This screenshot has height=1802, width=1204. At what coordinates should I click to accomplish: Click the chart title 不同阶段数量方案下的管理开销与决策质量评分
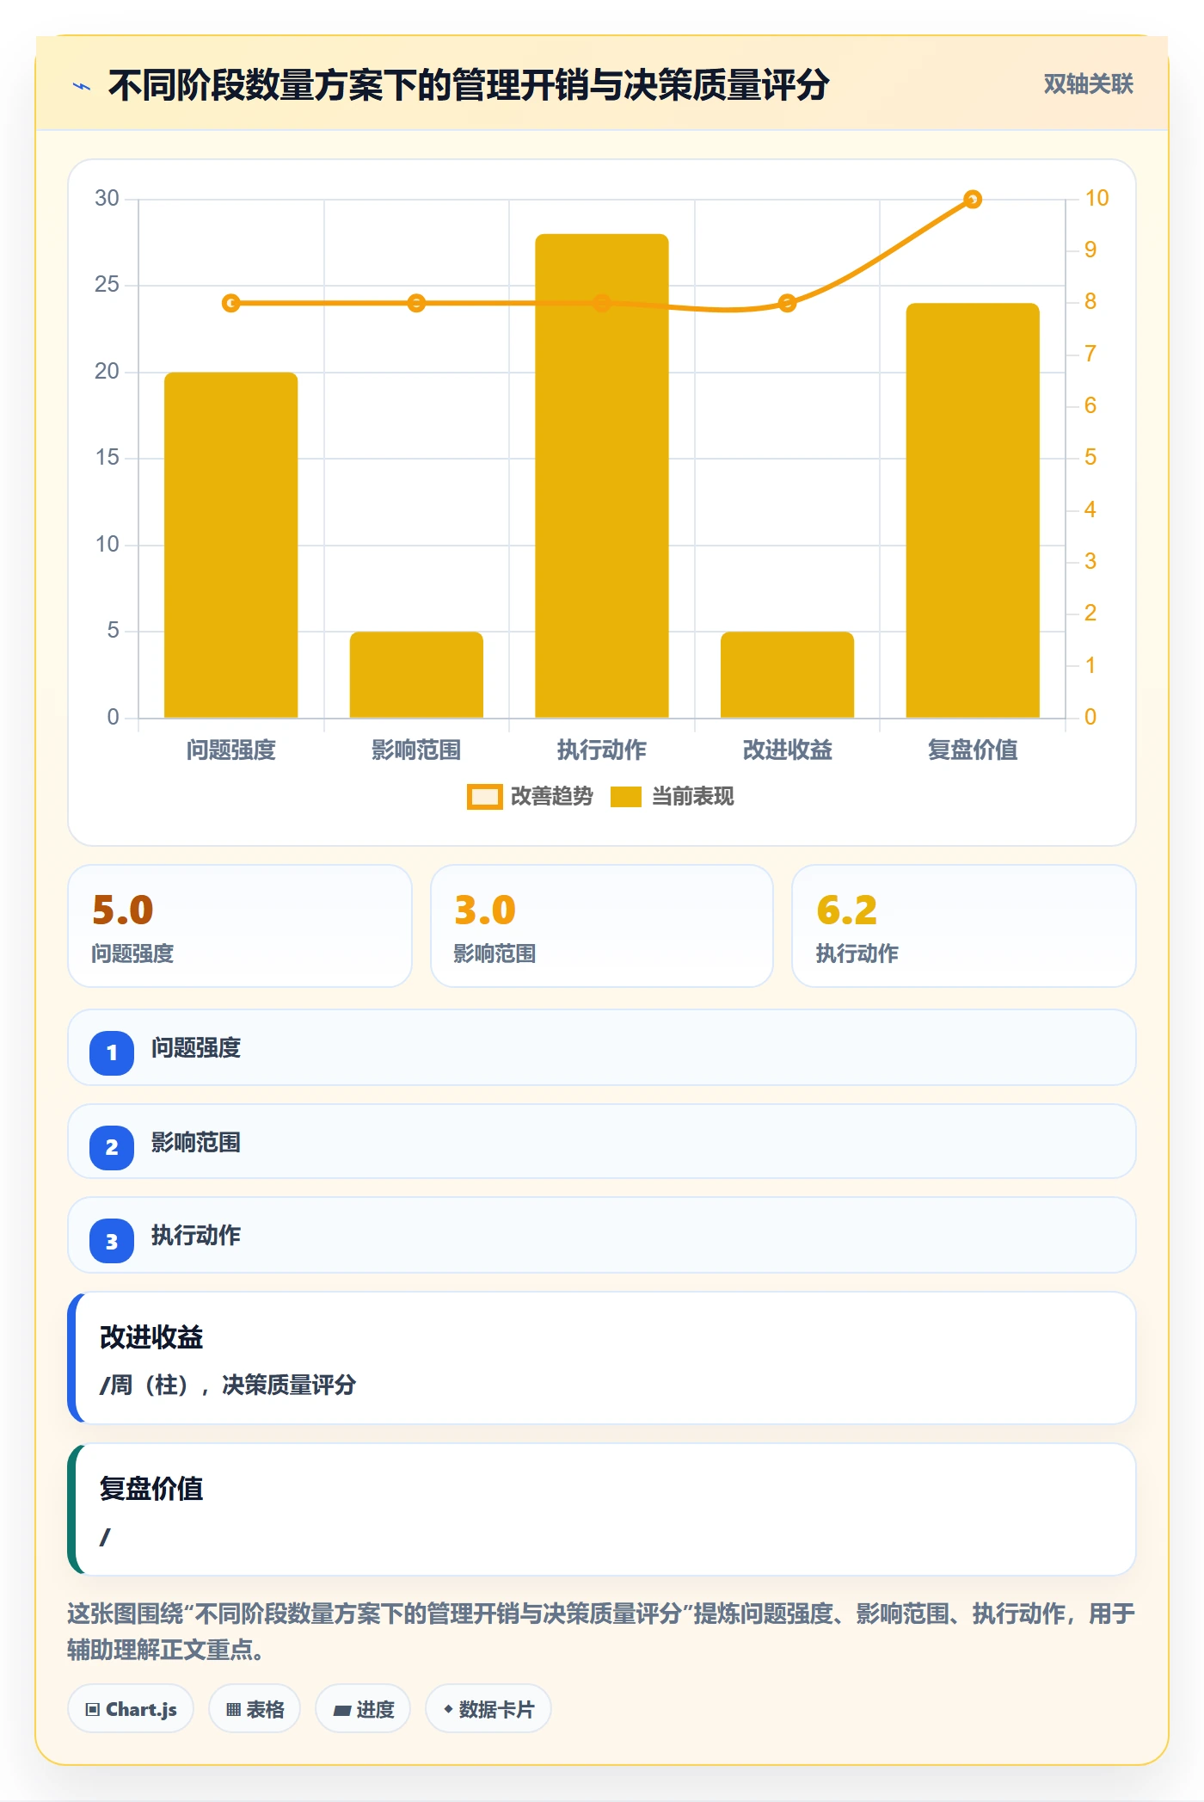469,85
